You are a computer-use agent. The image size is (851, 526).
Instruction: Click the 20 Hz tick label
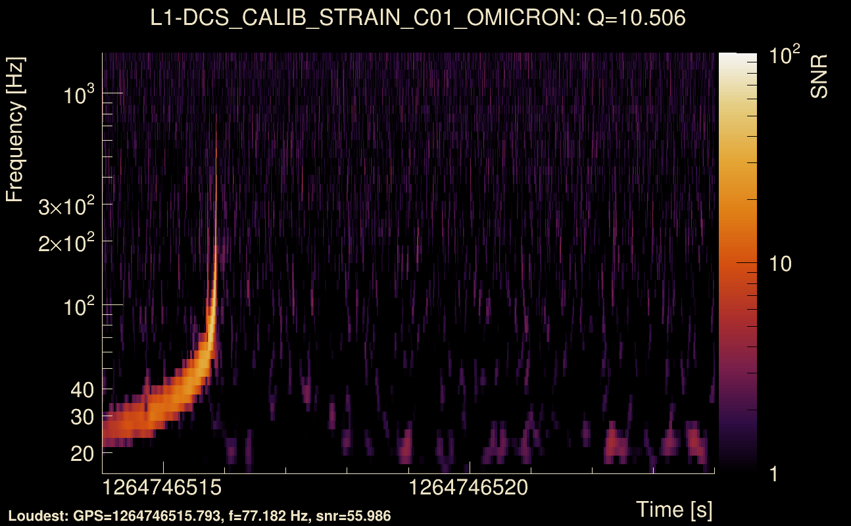82,454
